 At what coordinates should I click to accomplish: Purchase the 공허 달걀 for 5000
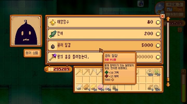coord(104,45)
